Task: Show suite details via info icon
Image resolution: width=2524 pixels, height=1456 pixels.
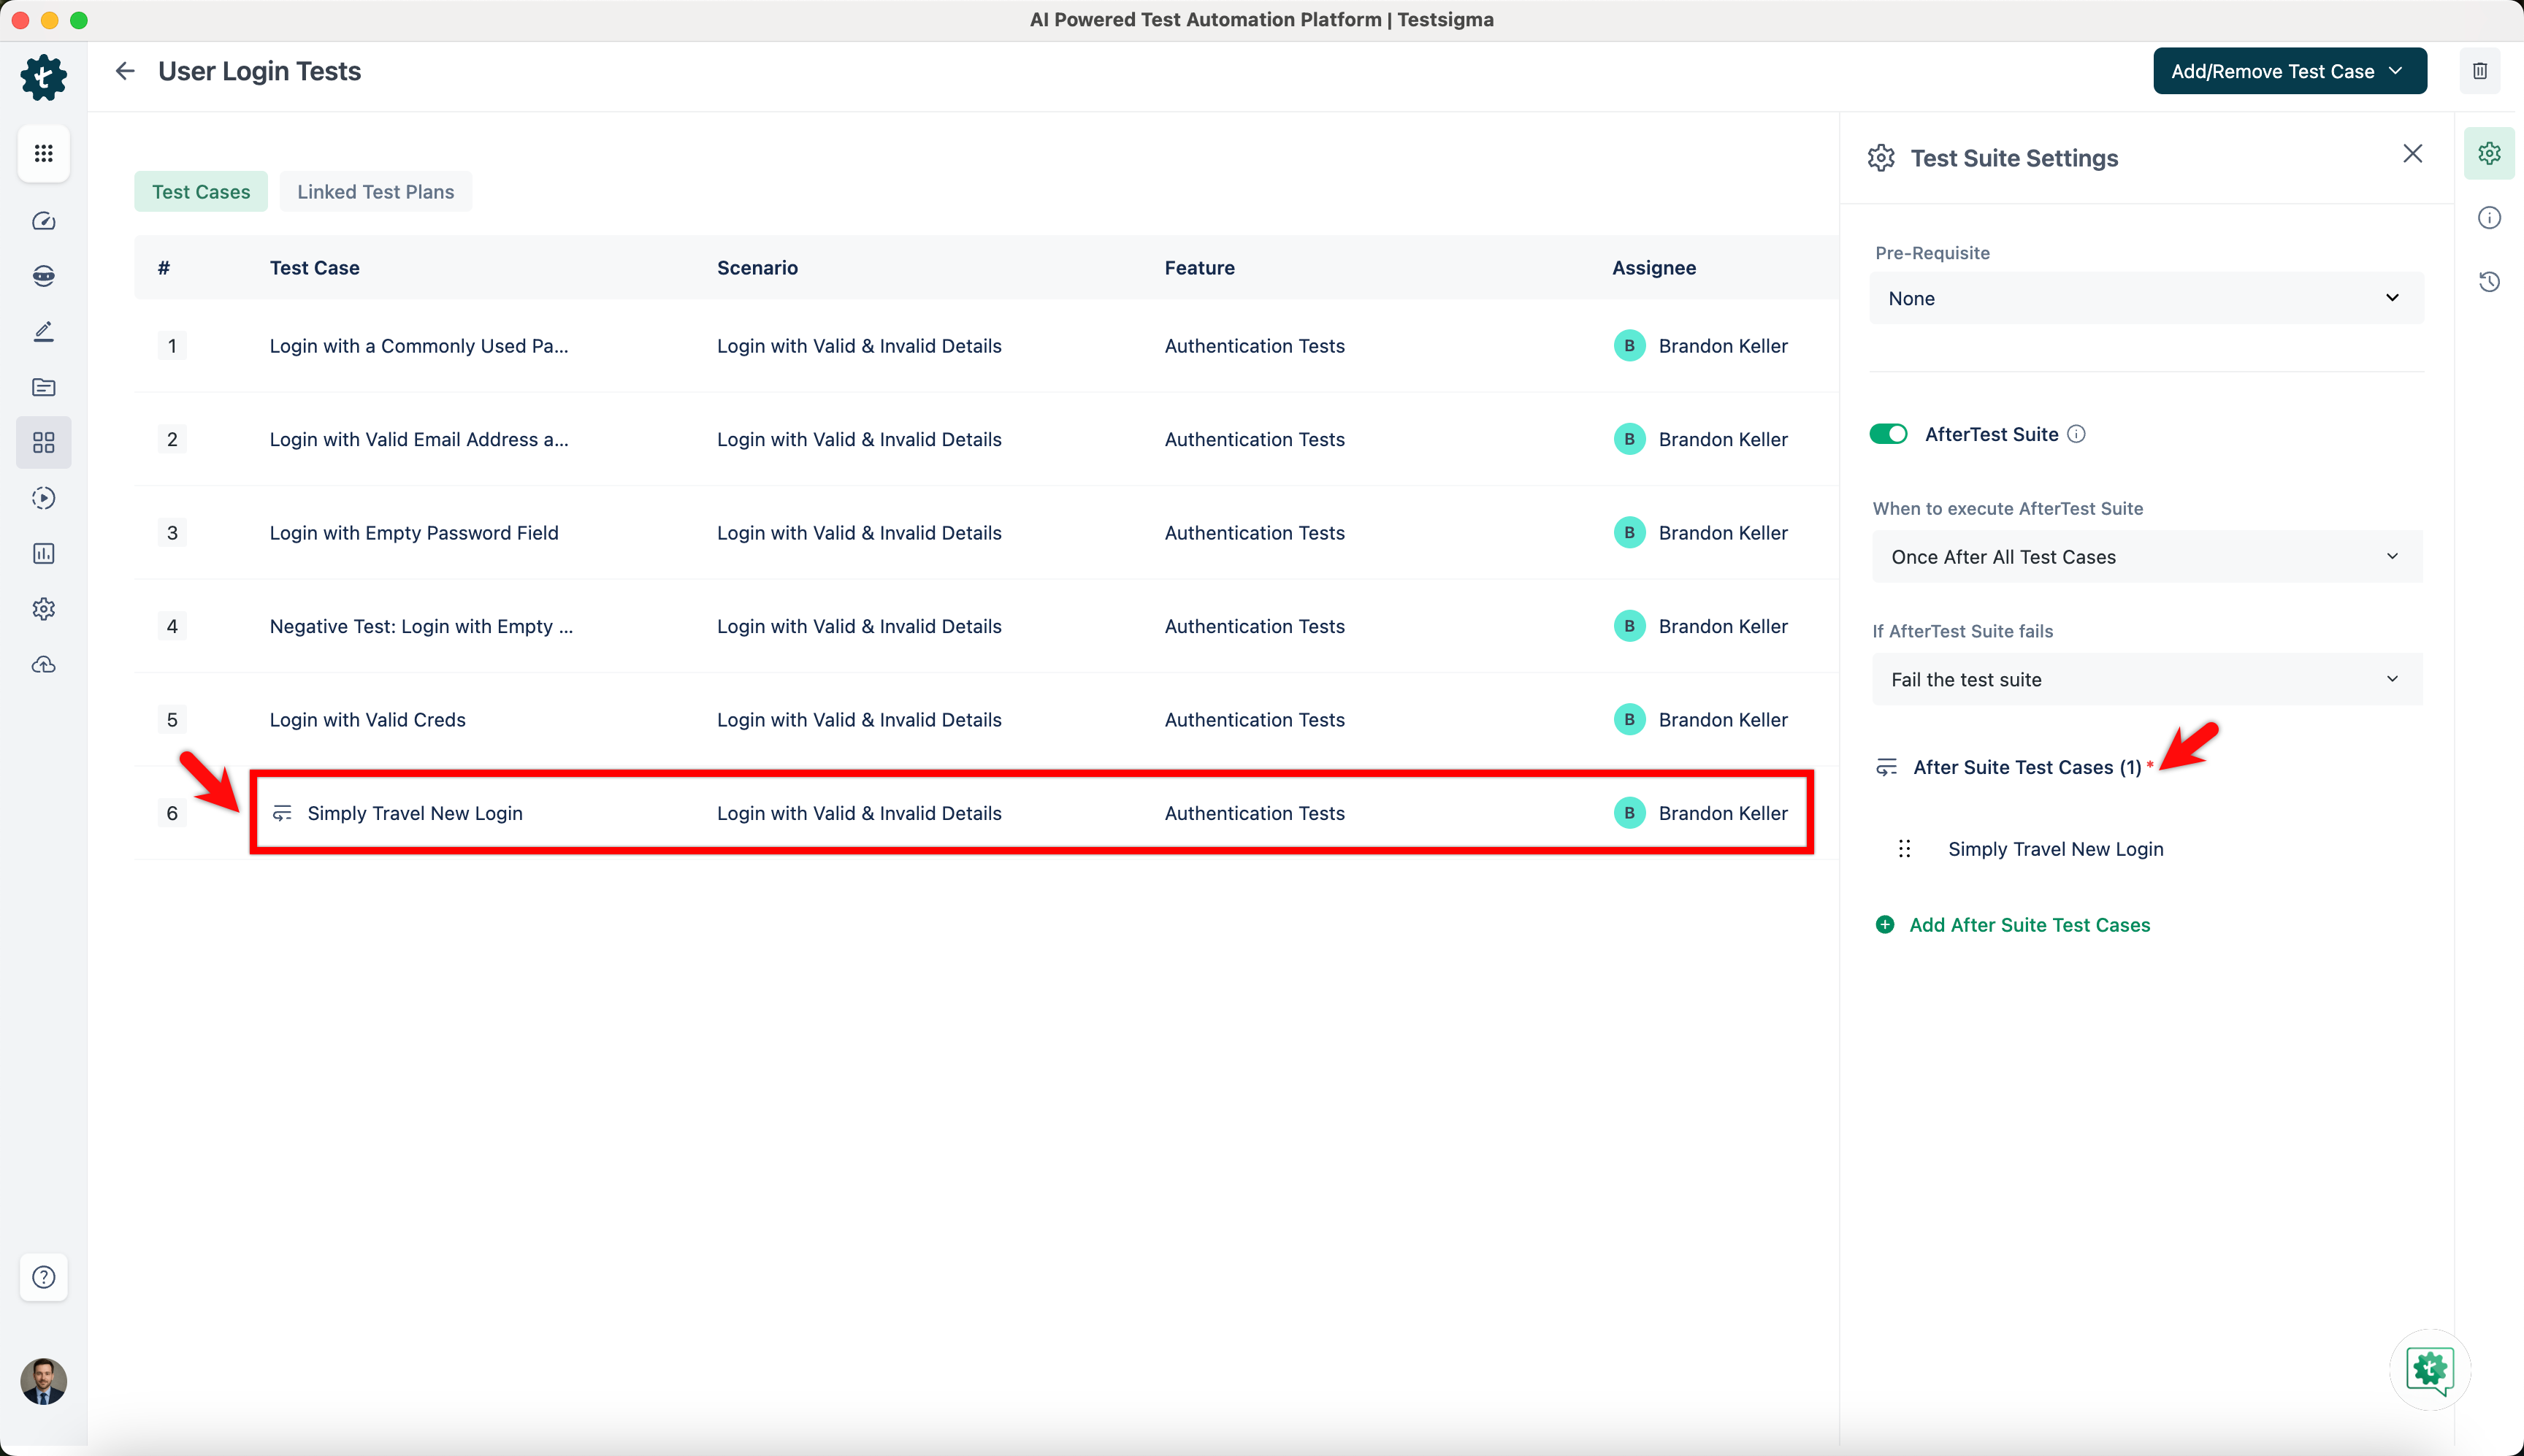Action: tap(2489, 218)
